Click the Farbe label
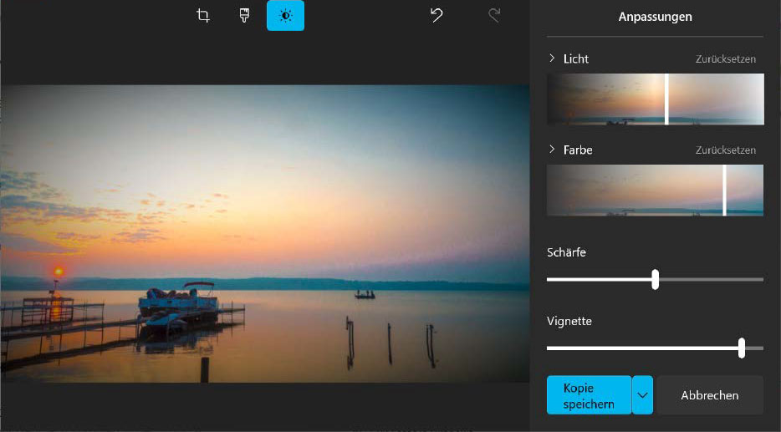Image resolution: width=781 pixels, height=432 pixels. tap(578, 150)
